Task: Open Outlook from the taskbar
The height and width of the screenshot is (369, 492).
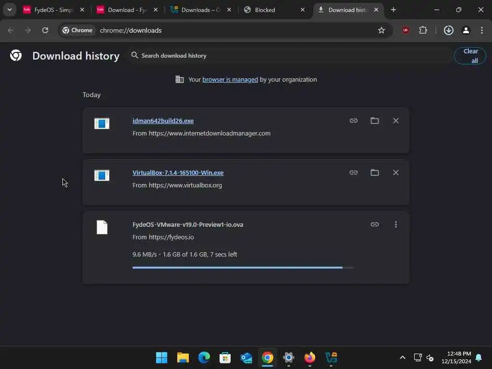Action: (x=246, y=357)
